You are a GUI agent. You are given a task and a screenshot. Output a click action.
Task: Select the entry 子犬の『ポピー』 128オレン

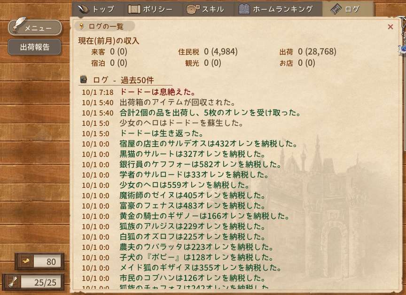click(196, 257)
